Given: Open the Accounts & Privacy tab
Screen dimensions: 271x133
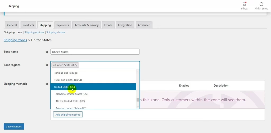Looking at the screenshot, I should [x=87, y=25].
